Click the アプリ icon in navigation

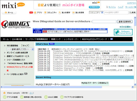click(x=35, y=13)
